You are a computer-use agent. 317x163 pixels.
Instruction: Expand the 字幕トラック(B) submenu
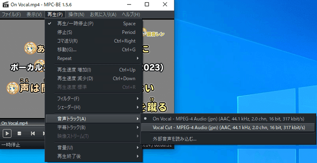pyautogui.click(x=94, y=128)
